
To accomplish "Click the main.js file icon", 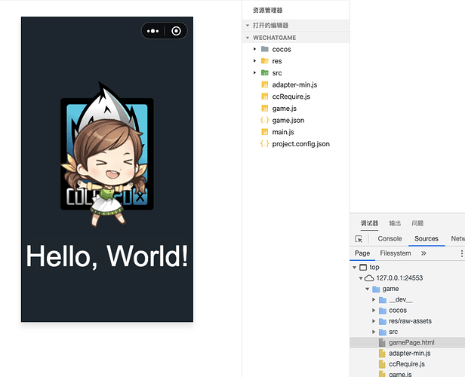I will click(x=265, y=132).
